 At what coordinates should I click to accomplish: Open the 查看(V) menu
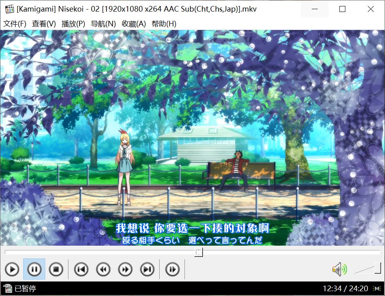pos(44,24)
